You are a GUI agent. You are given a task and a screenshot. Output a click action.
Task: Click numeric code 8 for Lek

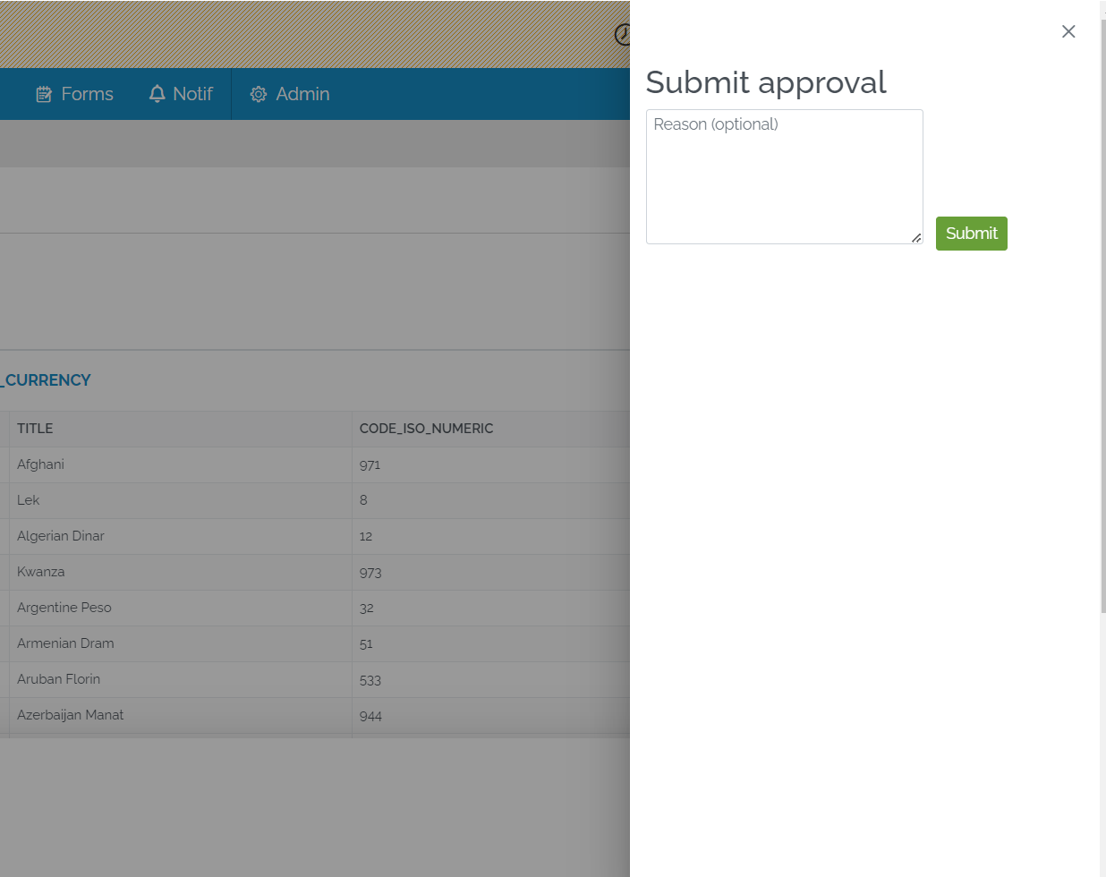pyautogui.click(x=363, y=500)
